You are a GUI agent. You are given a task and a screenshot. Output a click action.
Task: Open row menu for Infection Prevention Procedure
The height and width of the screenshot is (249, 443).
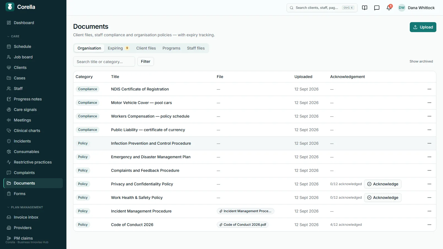pyautogui.click(x=429, y=143)
